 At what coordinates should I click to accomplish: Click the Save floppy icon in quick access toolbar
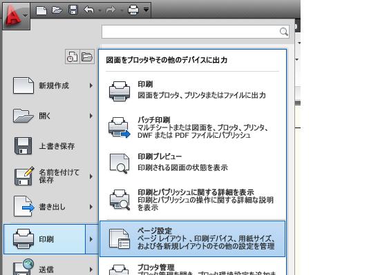pos(73,10)
